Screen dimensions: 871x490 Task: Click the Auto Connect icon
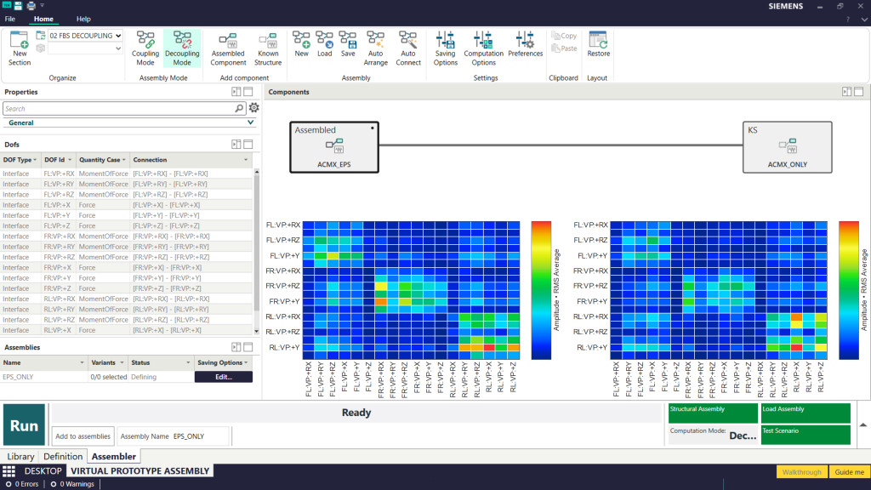point(408,48)
